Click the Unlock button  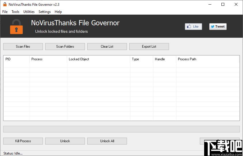(x=65, y=141)
